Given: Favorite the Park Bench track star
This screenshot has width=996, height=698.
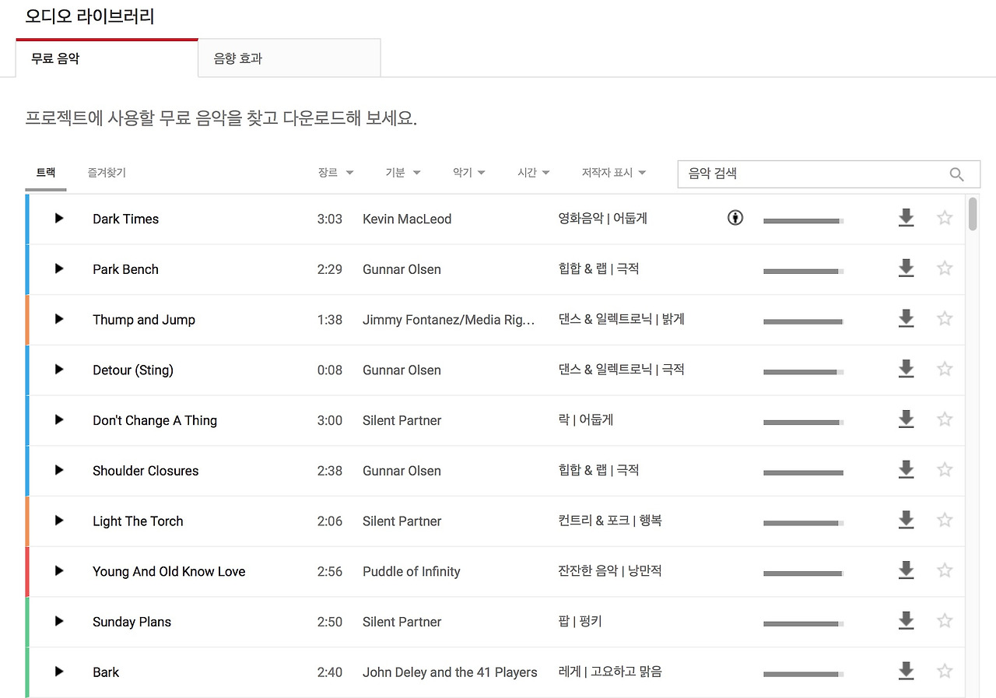Looking at the screenshot, I should tap(945, 268).
